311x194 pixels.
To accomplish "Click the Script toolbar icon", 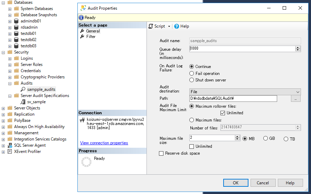I will (x=151, y=26).
